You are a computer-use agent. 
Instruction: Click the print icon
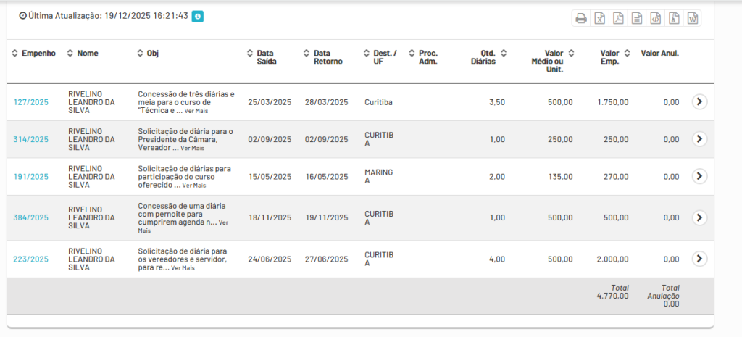pyautogui.click(x=581, y=19)
